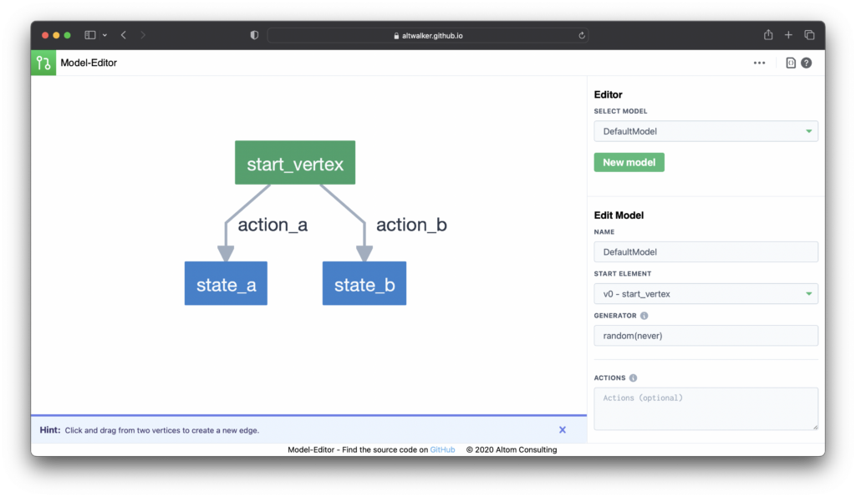The height and width of the screenshot is (497, 856).
Task: Click the model Name input field
Action: click(x=706, y=252)
